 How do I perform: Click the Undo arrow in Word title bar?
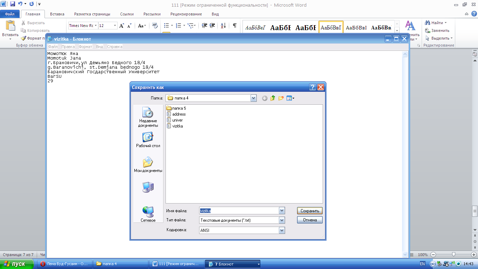(x=20, y=4)
